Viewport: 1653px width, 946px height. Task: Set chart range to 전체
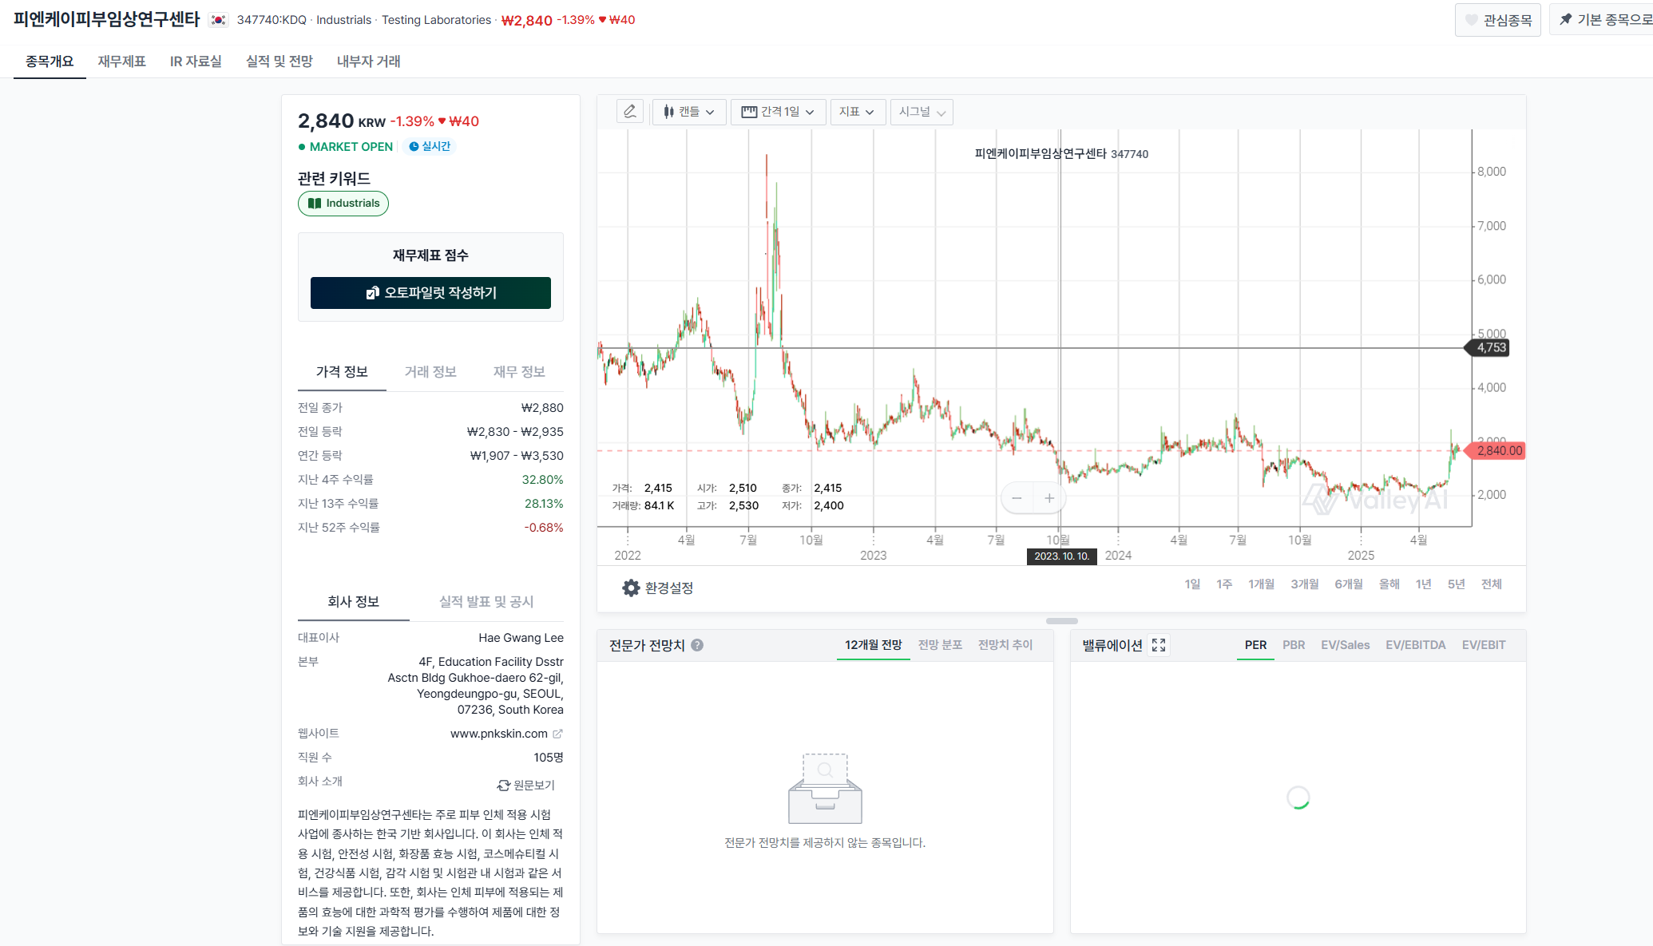pyautogui.click(x=1492, y=584)
